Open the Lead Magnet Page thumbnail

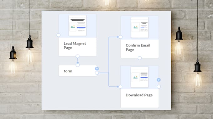pyautogui.click(x=78, y=26)
